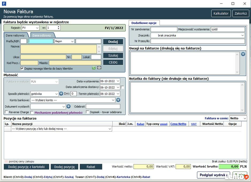
Task: Add a bank account with the plus icon
Action: 118,100
